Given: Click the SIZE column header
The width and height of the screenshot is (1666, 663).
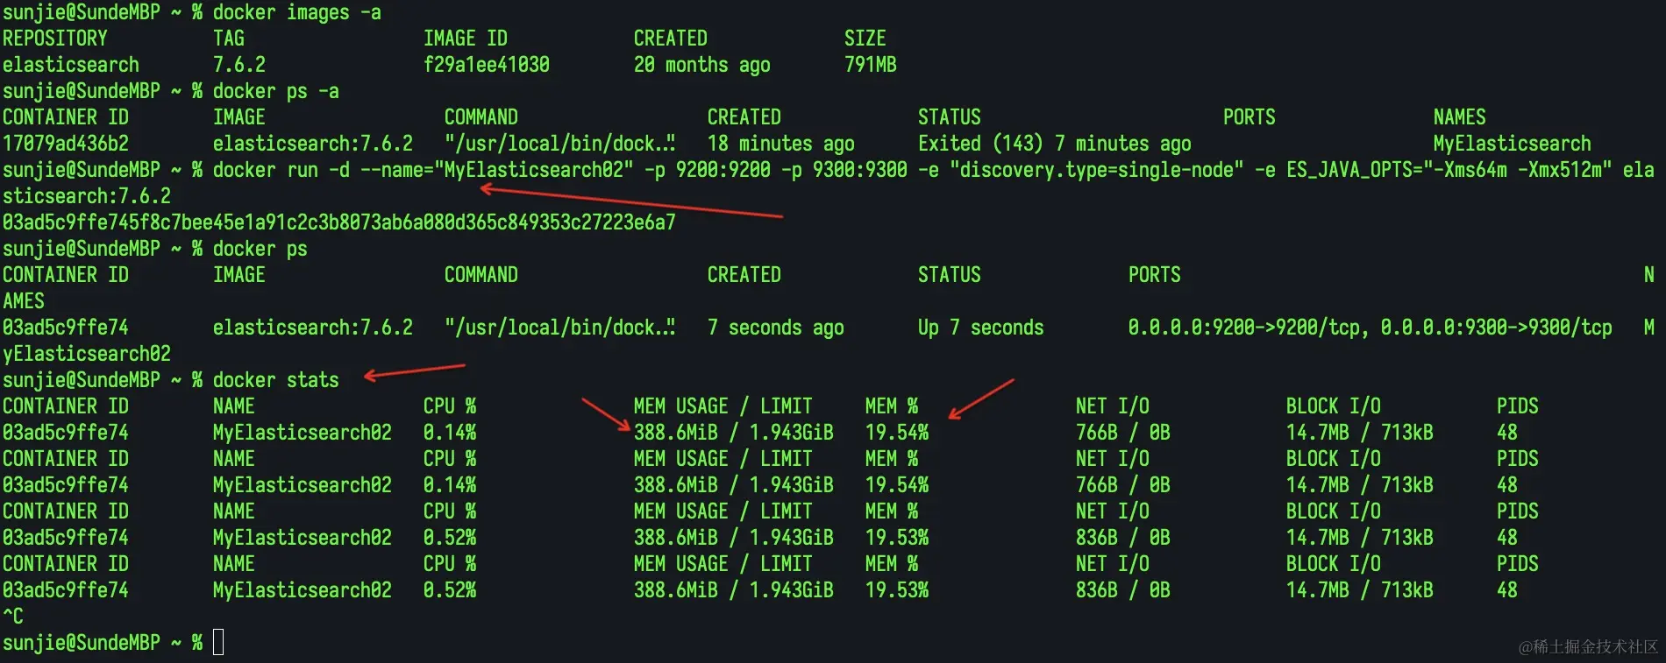Looking at the screenshot, I should 865,39.
